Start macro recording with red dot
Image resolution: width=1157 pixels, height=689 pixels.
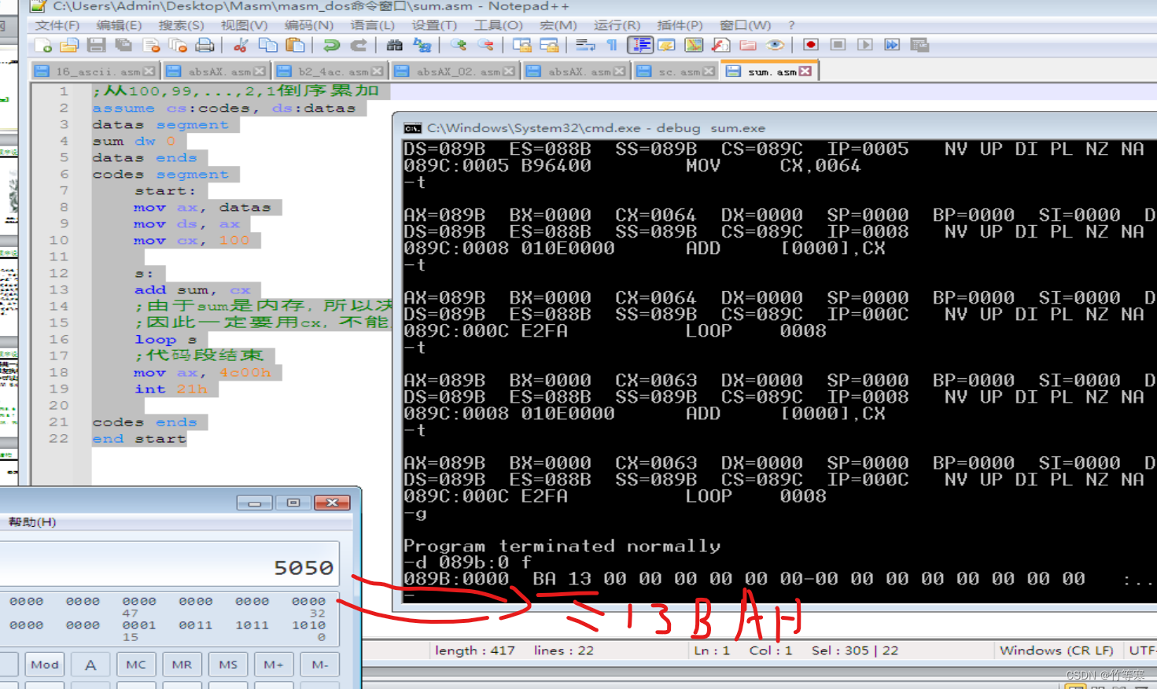click(811, 45)
